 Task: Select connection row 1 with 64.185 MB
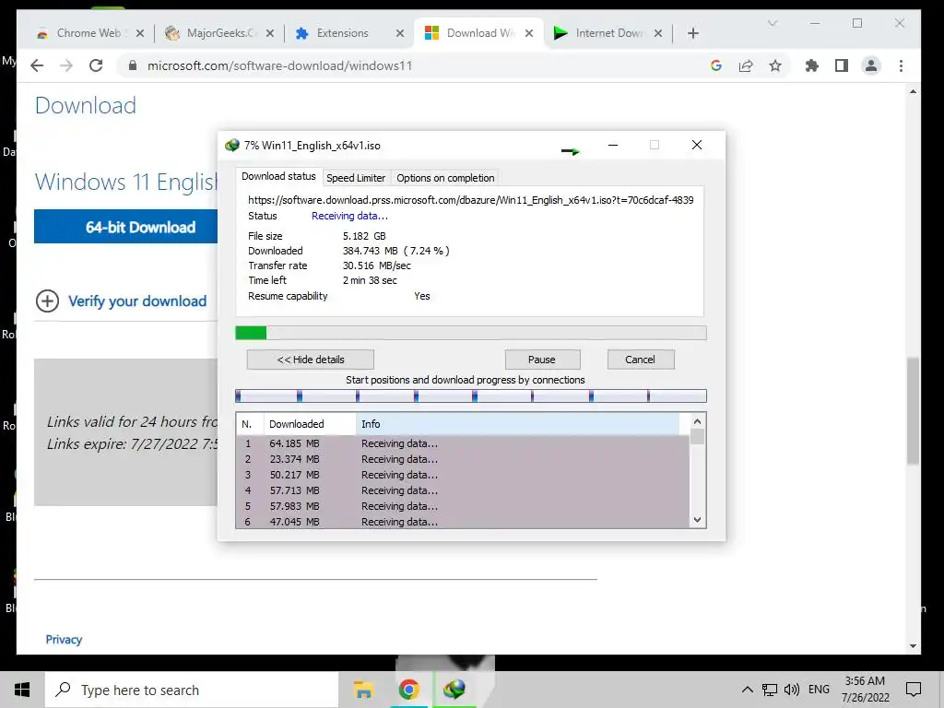coord(463,443)
